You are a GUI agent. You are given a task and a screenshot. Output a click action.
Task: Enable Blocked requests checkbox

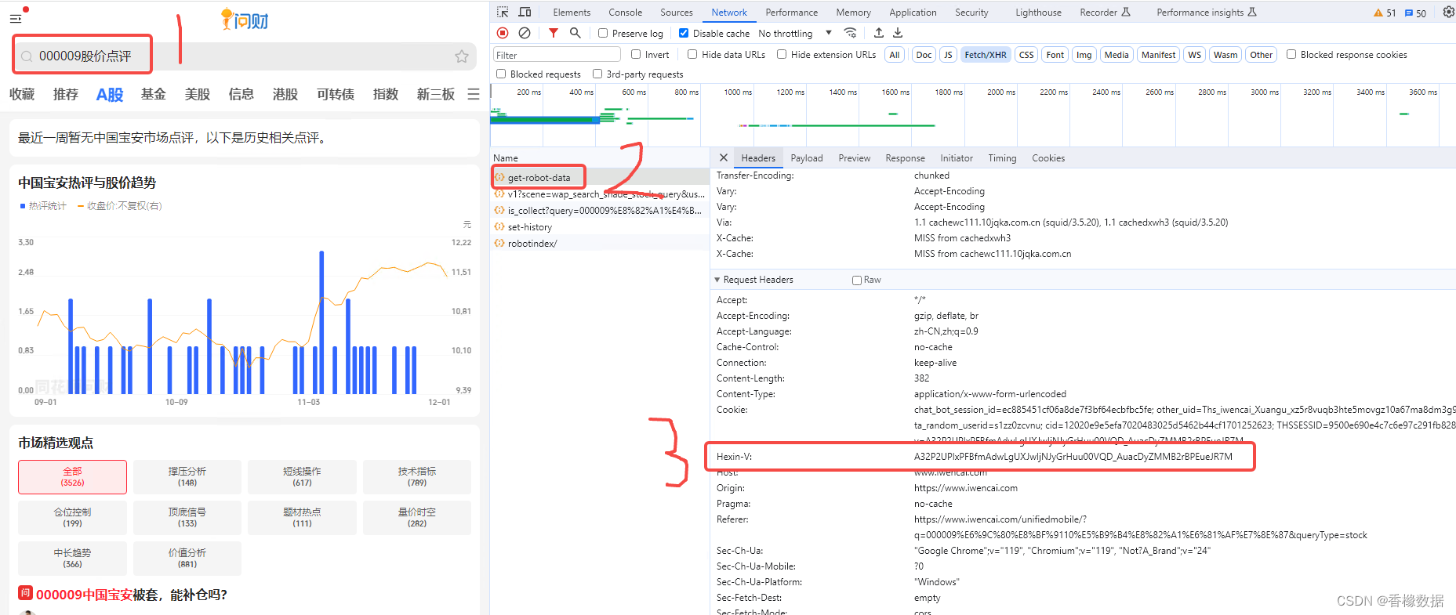pos(501,74)
